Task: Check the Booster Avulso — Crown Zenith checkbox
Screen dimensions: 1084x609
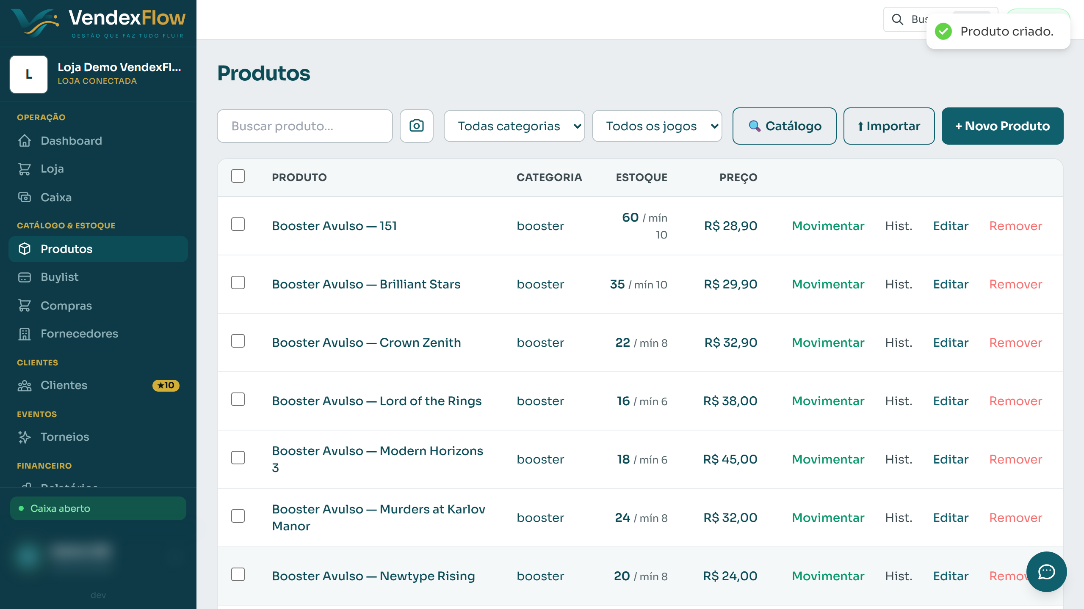Action: 238,341
